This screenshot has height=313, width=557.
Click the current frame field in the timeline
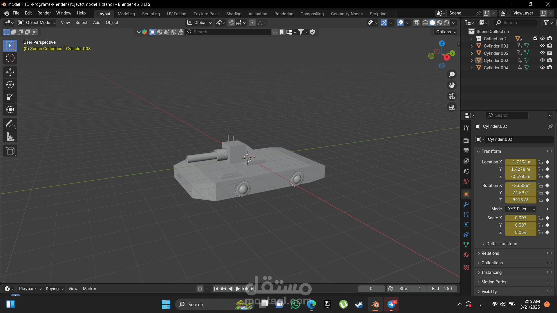[371, 289]
